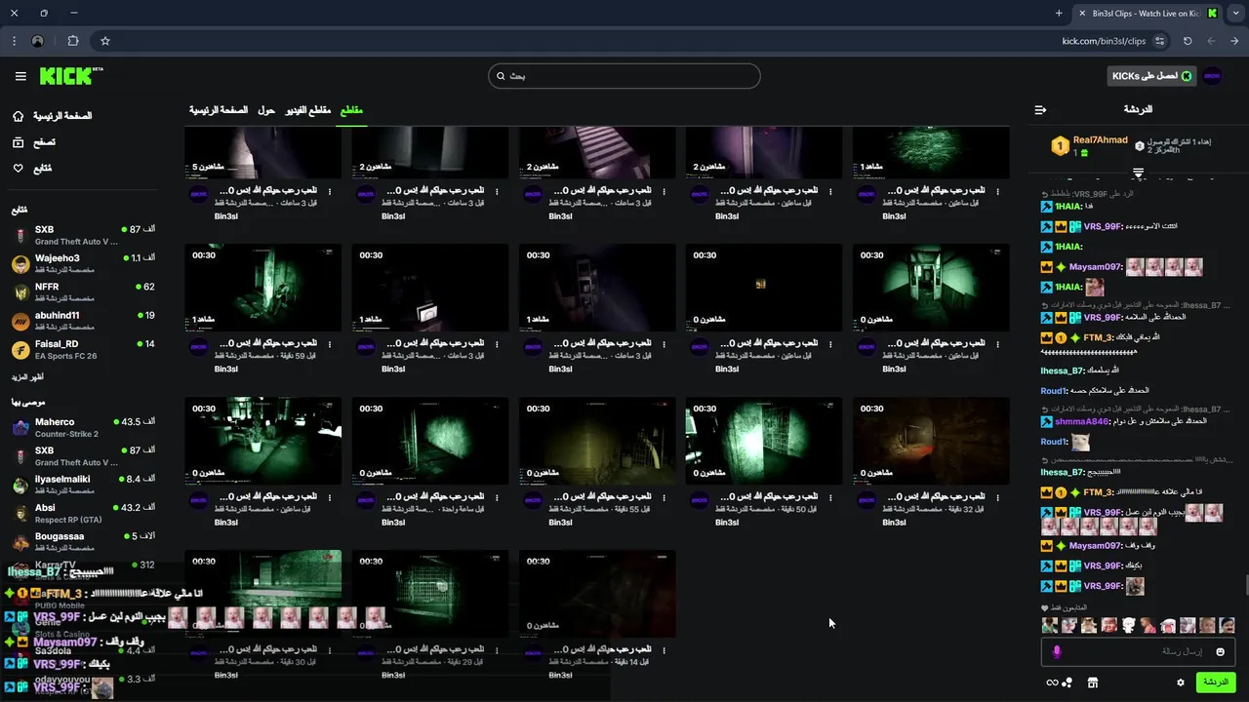Image resolution: width=1249 pixels, height=702 pixels.
Task: Collapse the chat panel with arrow icon
Action: 1040,110
